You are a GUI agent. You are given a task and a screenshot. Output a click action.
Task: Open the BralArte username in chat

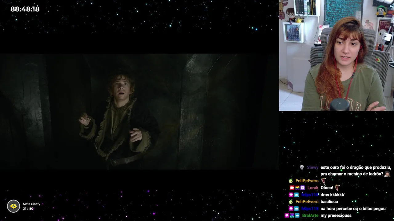click(310, 215)
